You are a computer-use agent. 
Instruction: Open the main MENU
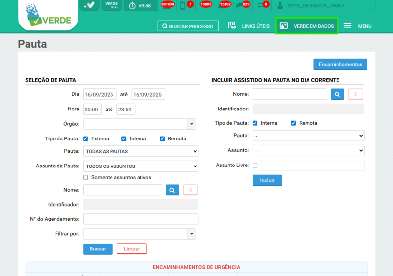357,26
